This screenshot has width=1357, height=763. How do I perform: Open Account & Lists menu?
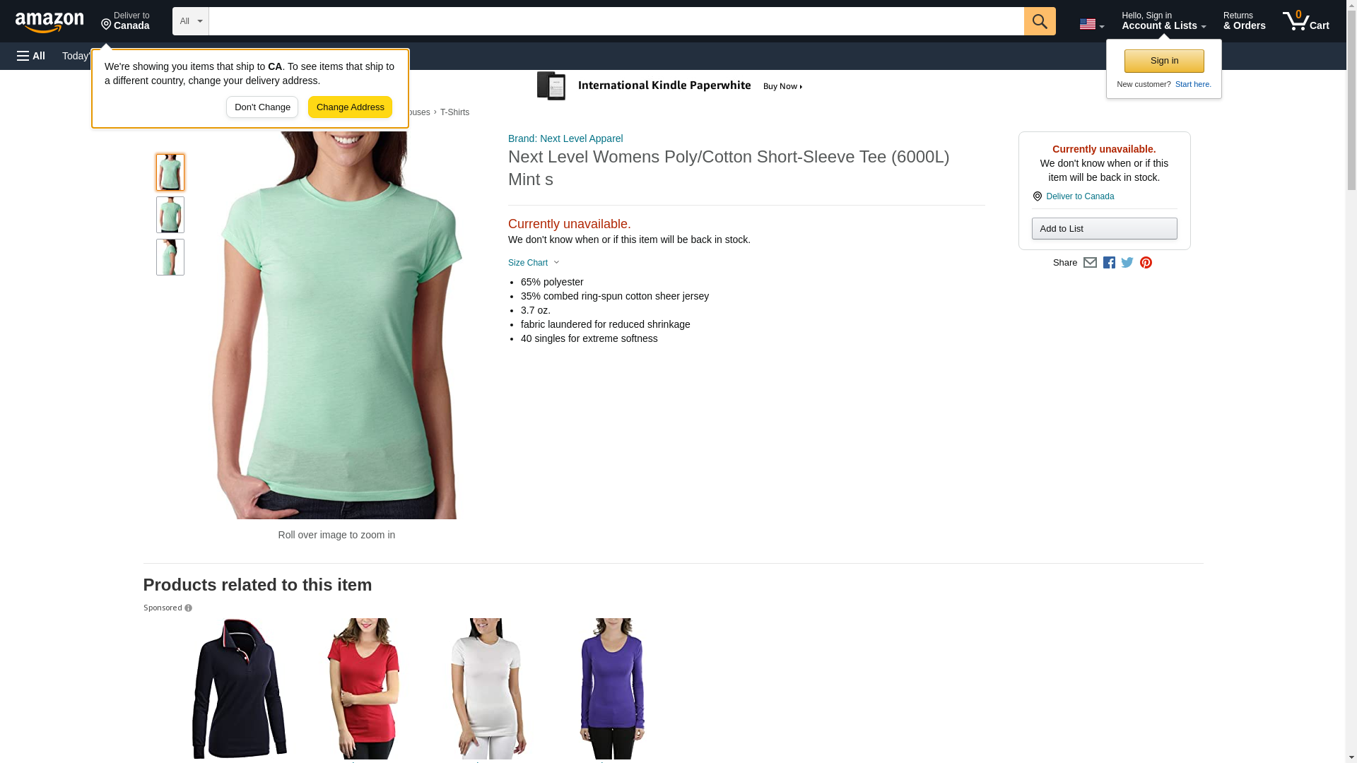coord(1163,21)
